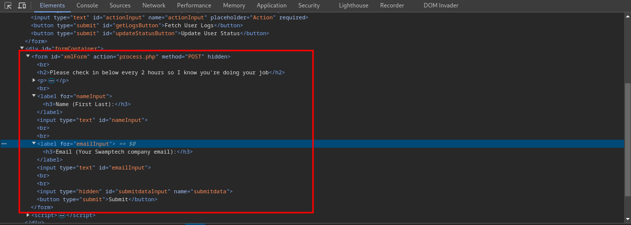Click the process.php action attribute value
This screenshot has height=225, width=631.
click(138, 56)
